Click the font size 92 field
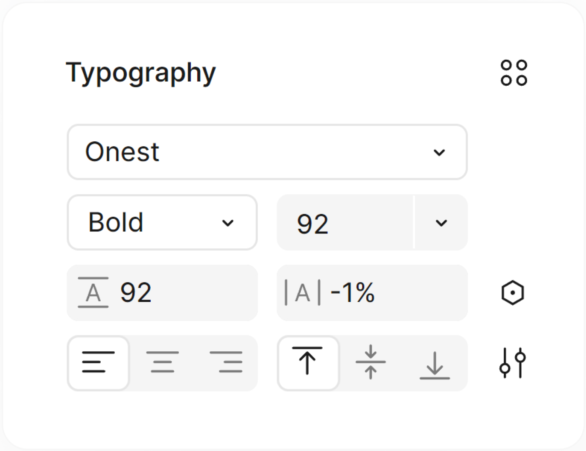 (313, 223)
